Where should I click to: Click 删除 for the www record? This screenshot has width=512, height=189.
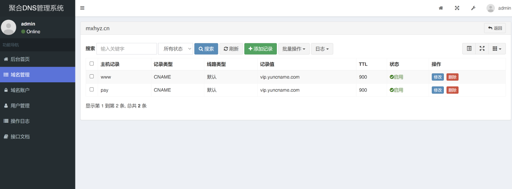(452, 77)
